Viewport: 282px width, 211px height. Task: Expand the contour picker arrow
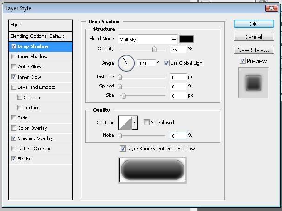(x=135, y=123)
